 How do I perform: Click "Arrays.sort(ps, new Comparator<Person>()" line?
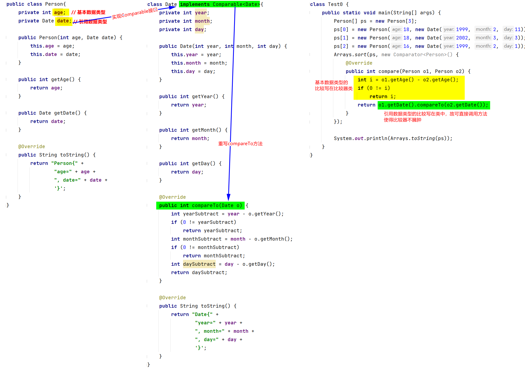(x=396, y=55)
